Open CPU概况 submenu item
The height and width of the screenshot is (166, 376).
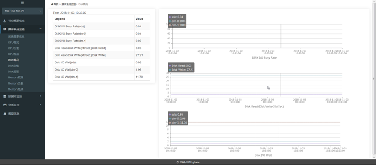click(x=14, y=43)
